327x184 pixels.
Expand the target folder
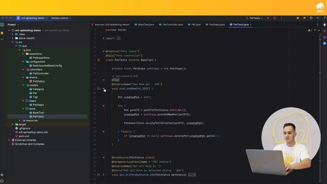pos(12,124)
